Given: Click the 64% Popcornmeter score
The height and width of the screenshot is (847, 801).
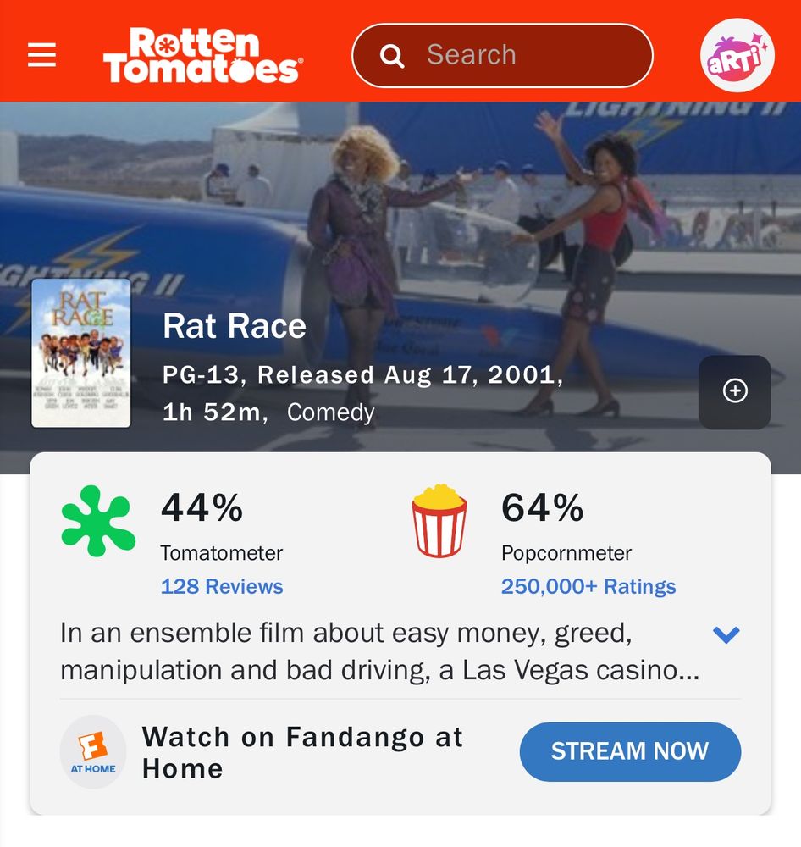Looking at the screenshot, I should pos(542,507).
